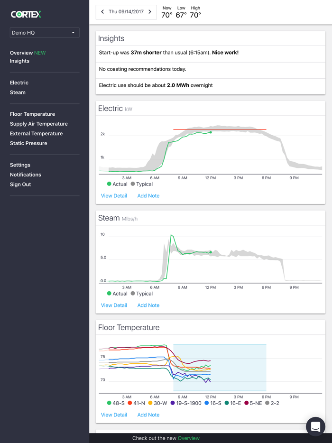This screenshot has height=443, width=332.
Task: Open the Demo HQ building dropdown
Action: pos(45,33)
